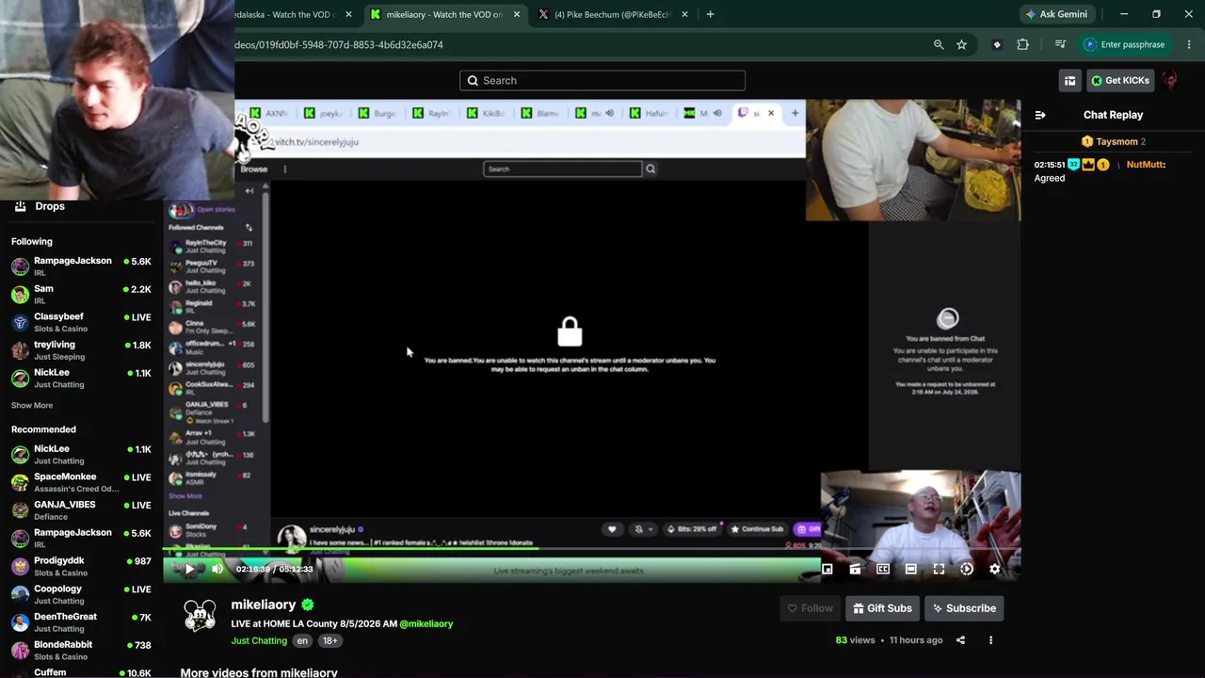
Task: Click the clip icon in player controls
Action: pyautogui.click(x=855, y=569)
